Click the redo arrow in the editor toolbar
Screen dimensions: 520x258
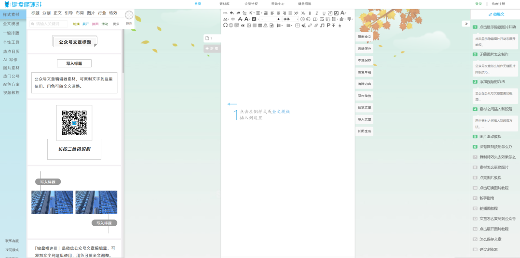pos(238,13)
